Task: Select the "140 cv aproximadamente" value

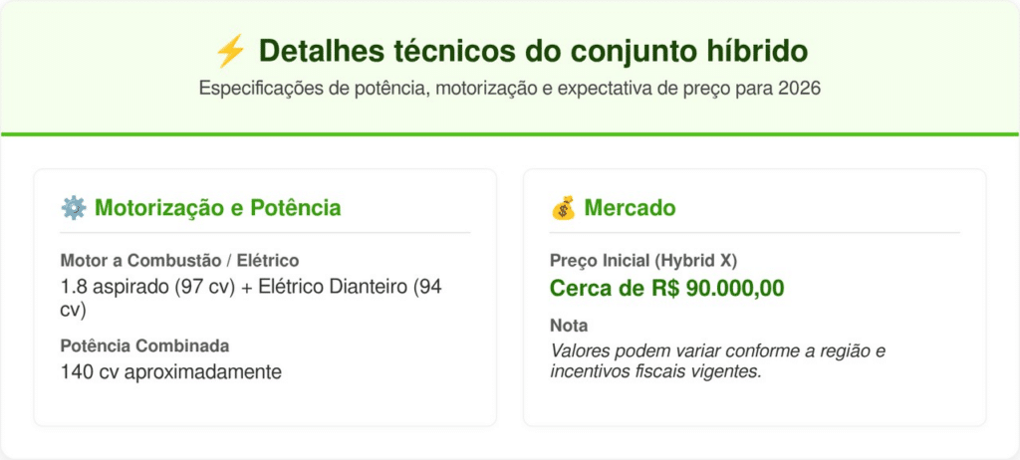Action: pyautogui.click(x=170, y=372)
